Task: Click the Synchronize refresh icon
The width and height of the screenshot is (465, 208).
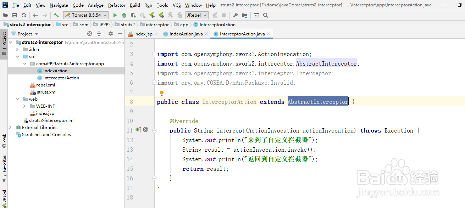Action: tap(23, 15)
